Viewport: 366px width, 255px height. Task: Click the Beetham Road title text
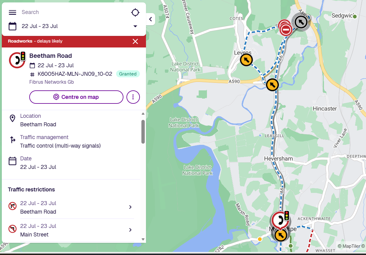(x=51, y=56)
